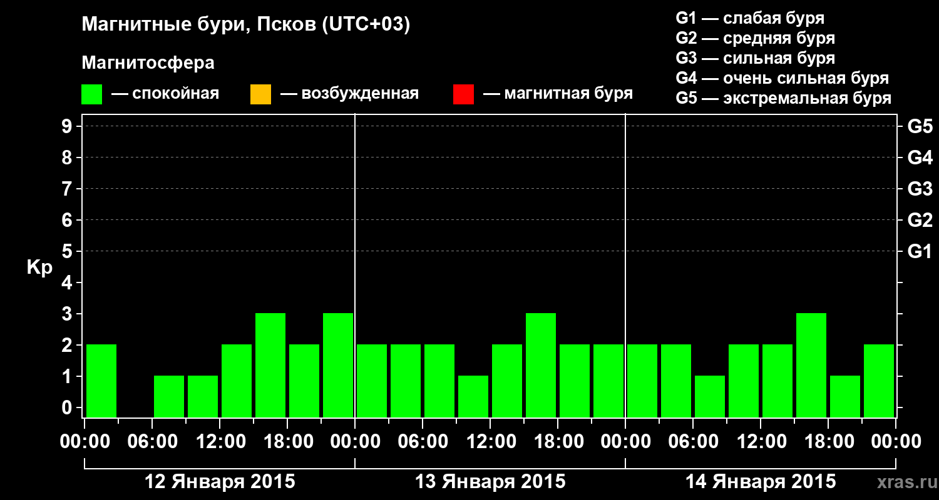This screenshot has height=500, width=939.
Task: Click the 'G3 — сильная буря' legend line
Action: point(756,58)
